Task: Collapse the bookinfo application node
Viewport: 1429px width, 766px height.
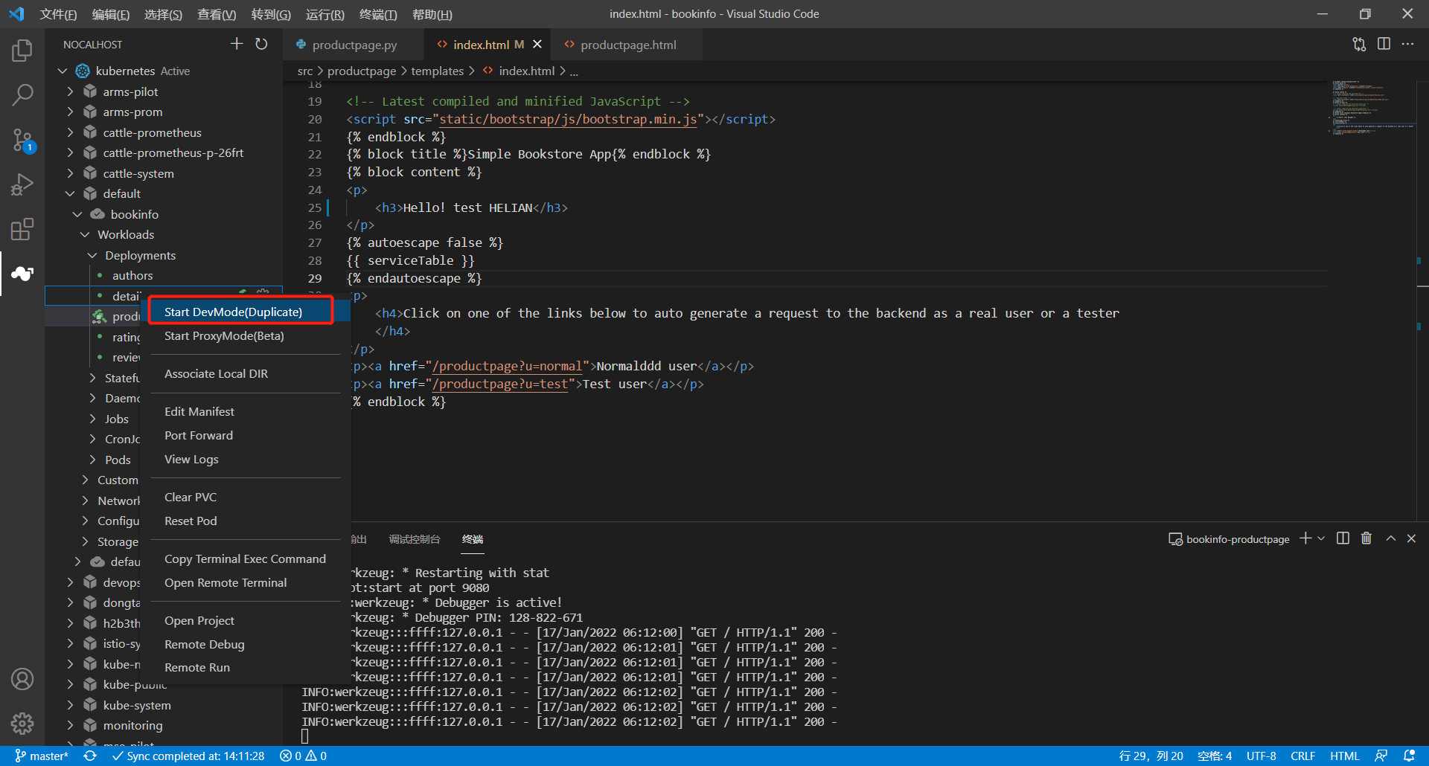Action: point(77,214)
